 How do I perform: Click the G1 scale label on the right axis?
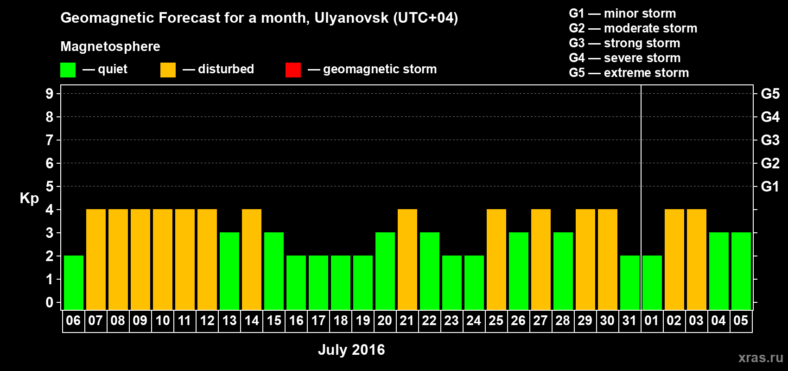[x=770, y=186]
